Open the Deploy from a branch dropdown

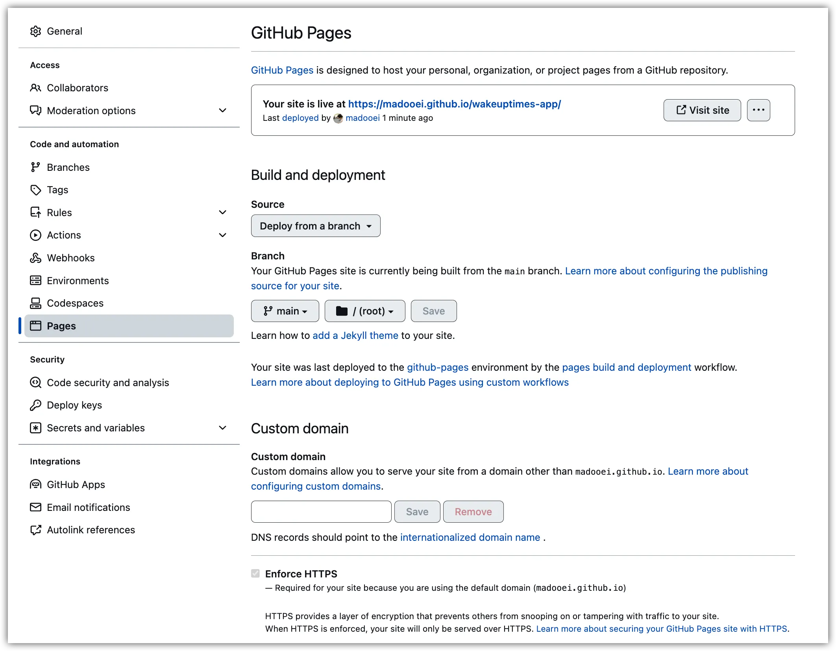click(315, 226)
